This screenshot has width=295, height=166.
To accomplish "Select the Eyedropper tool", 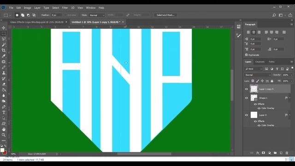I will tap(4, 56).
